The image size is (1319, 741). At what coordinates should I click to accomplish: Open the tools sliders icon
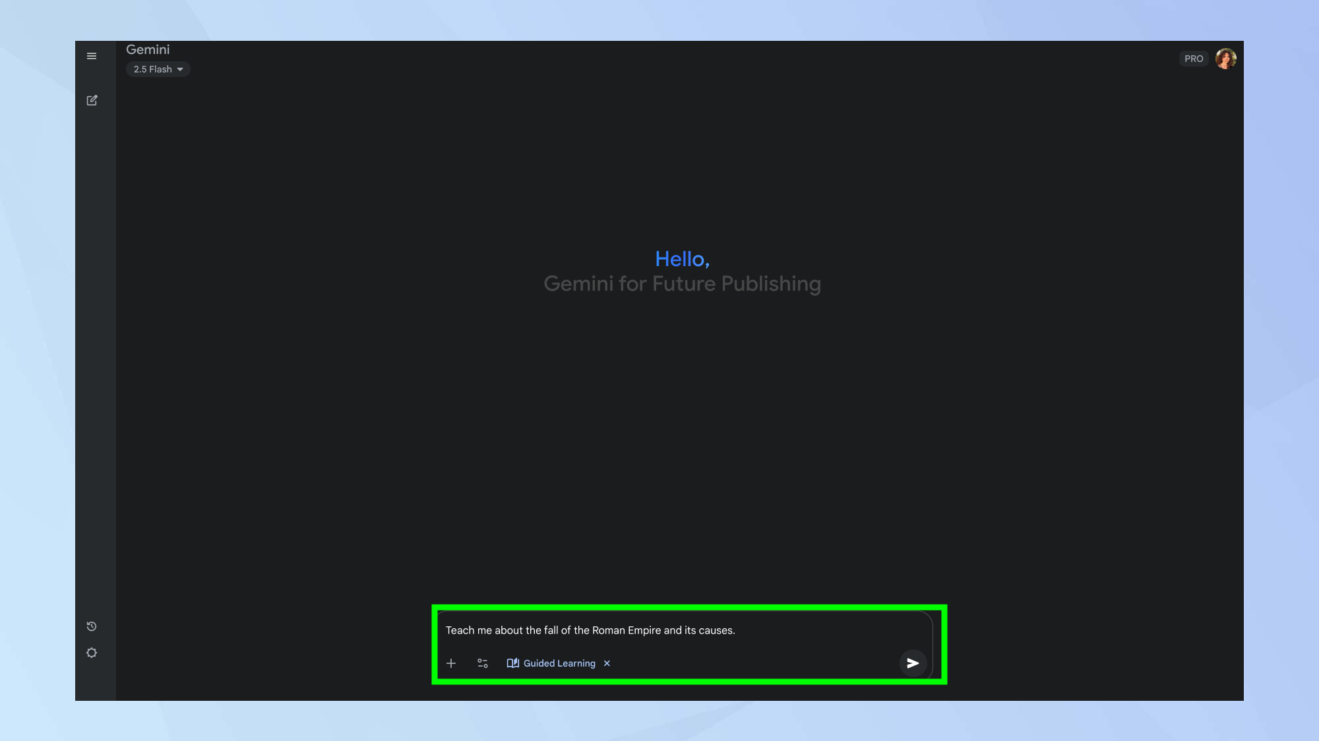pyautogui.click(x=483, y=663)
